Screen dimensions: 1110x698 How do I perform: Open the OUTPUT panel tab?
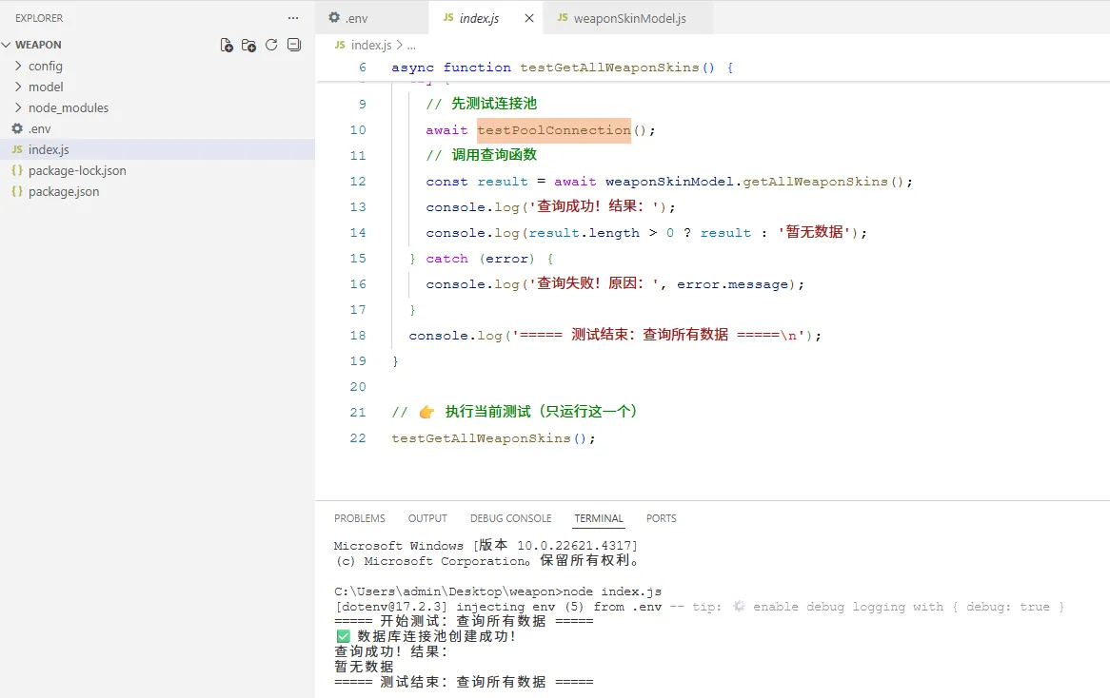427,518
